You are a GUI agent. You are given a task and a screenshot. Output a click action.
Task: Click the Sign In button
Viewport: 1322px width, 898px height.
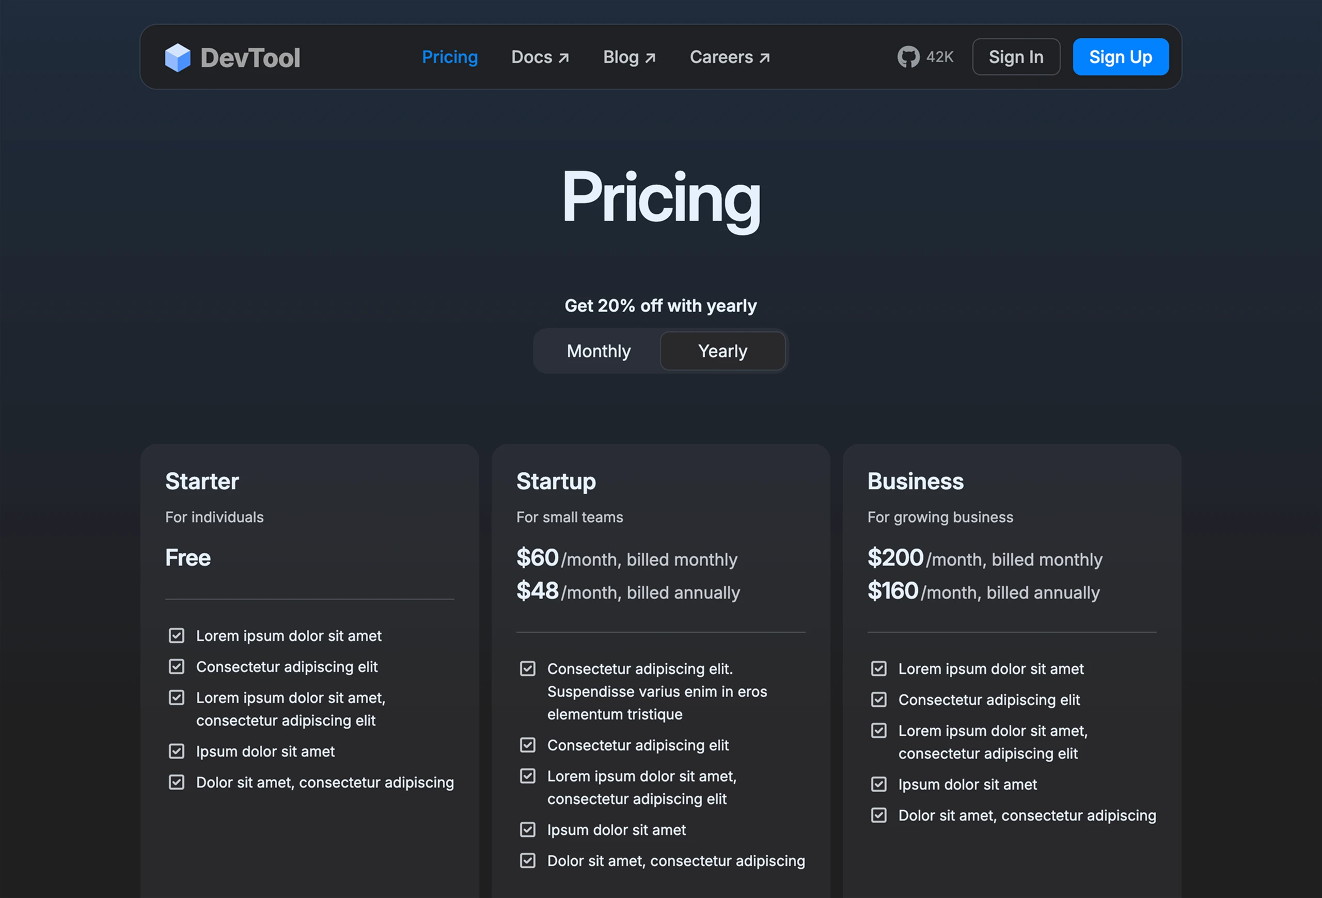(1016, 57)
